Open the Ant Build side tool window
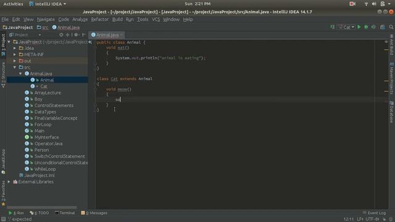This screenshot has height=222, width=395. pyautogui.click(x=391, y=45)
